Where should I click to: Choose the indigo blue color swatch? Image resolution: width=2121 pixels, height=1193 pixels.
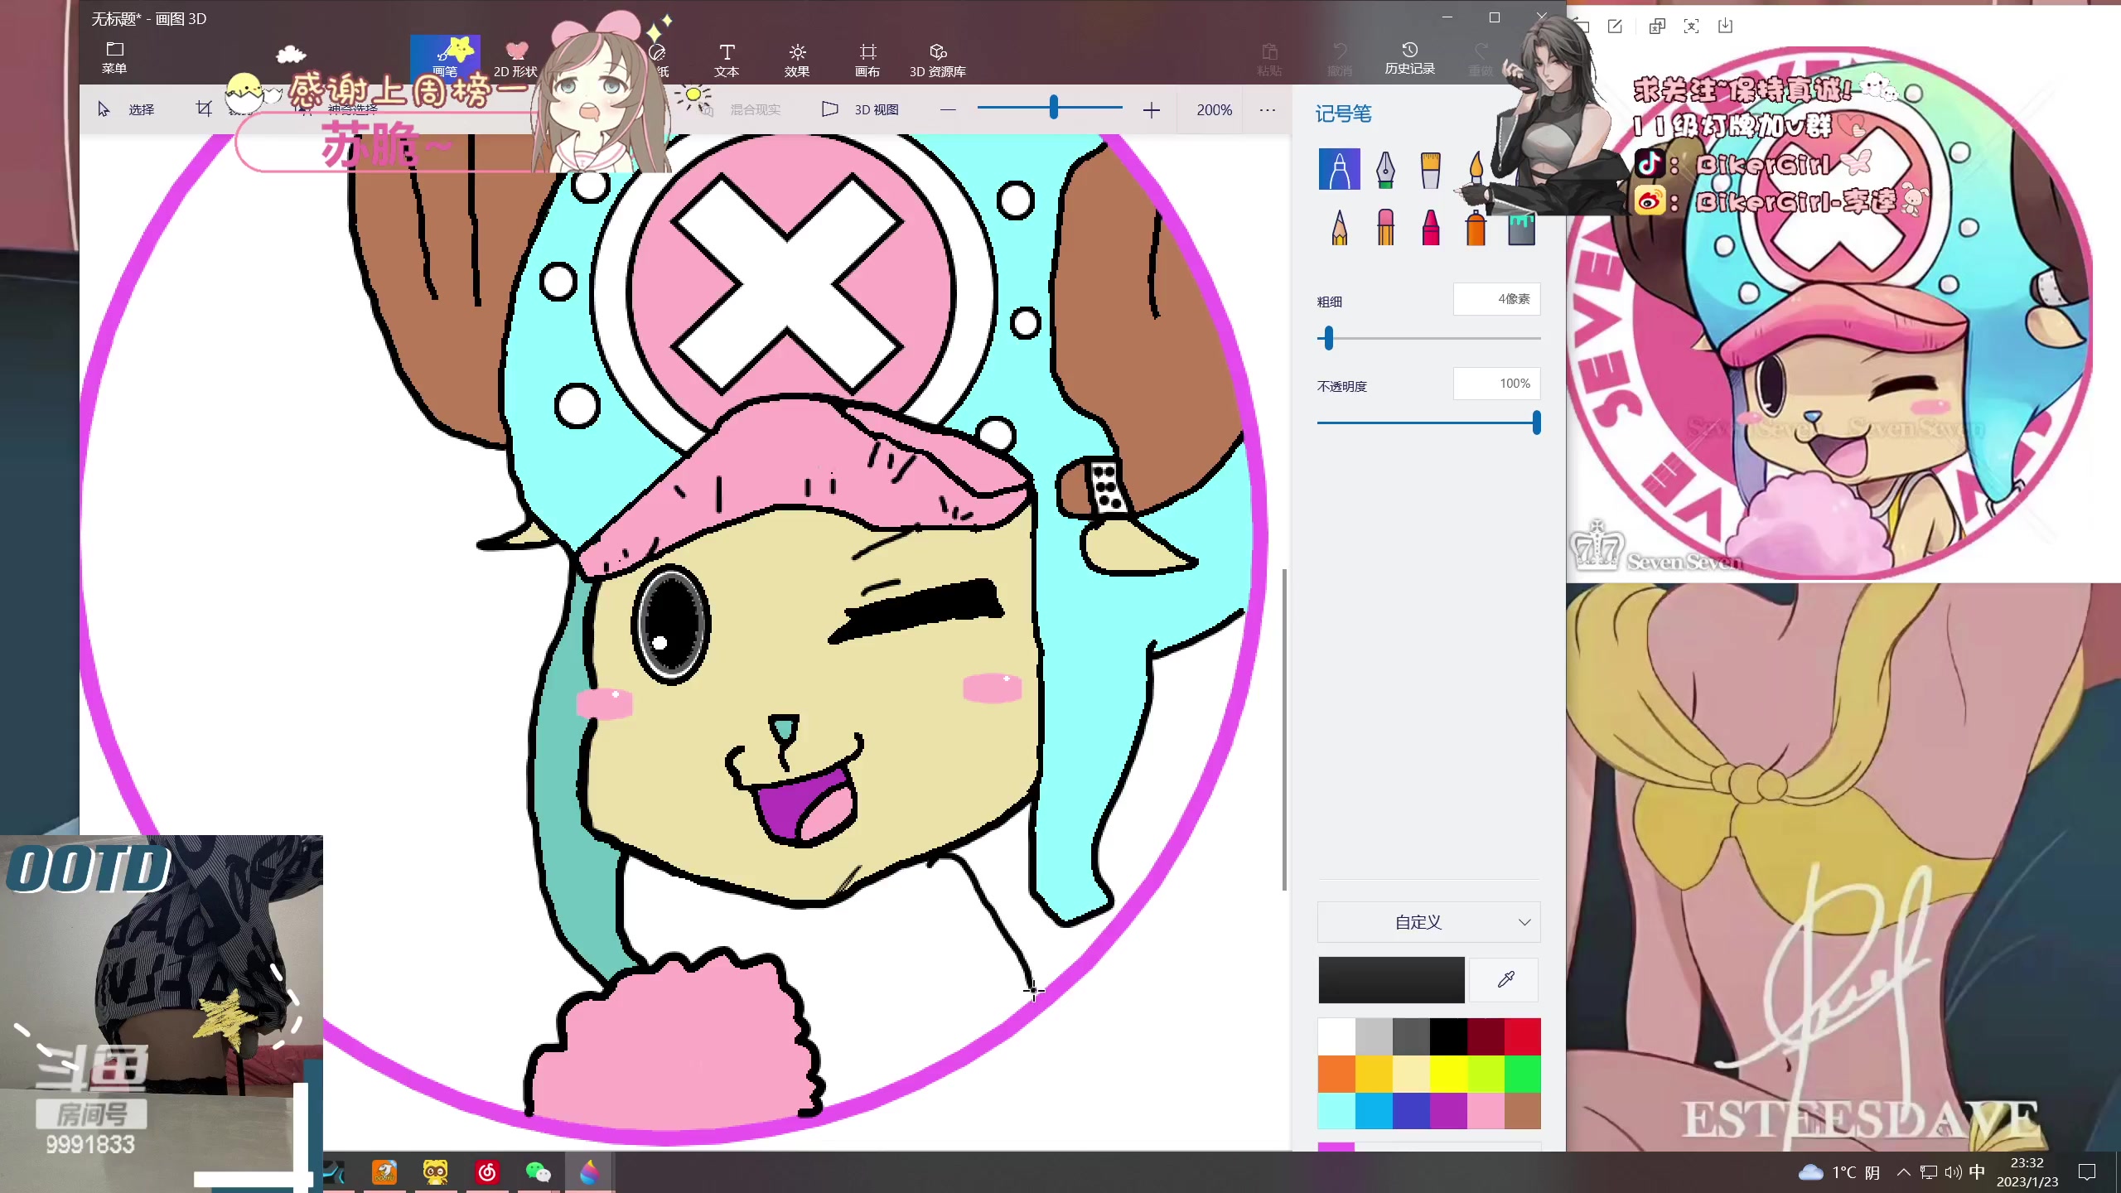click(x=1411, y=1111)
